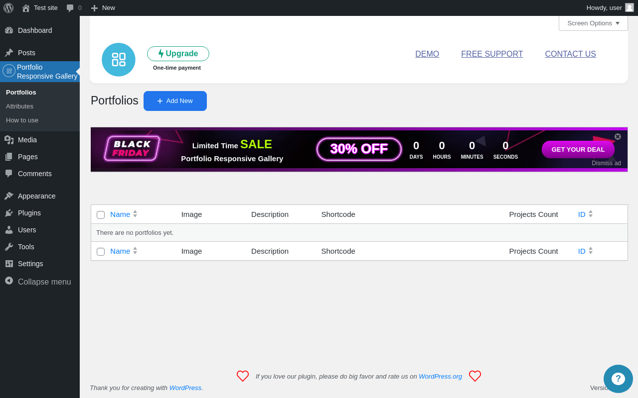Open the Attributes submenu item
Viewport: 638px width, 398px height.
tap(19, 106)
